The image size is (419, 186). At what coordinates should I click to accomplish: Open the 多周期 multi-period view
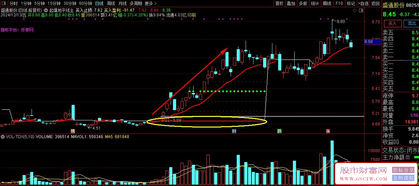(136, 3)
